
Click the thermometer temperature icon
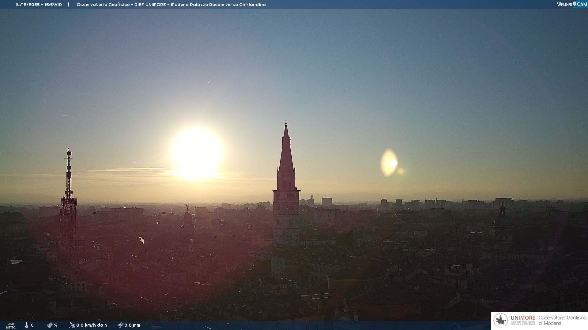coord(27,325)
